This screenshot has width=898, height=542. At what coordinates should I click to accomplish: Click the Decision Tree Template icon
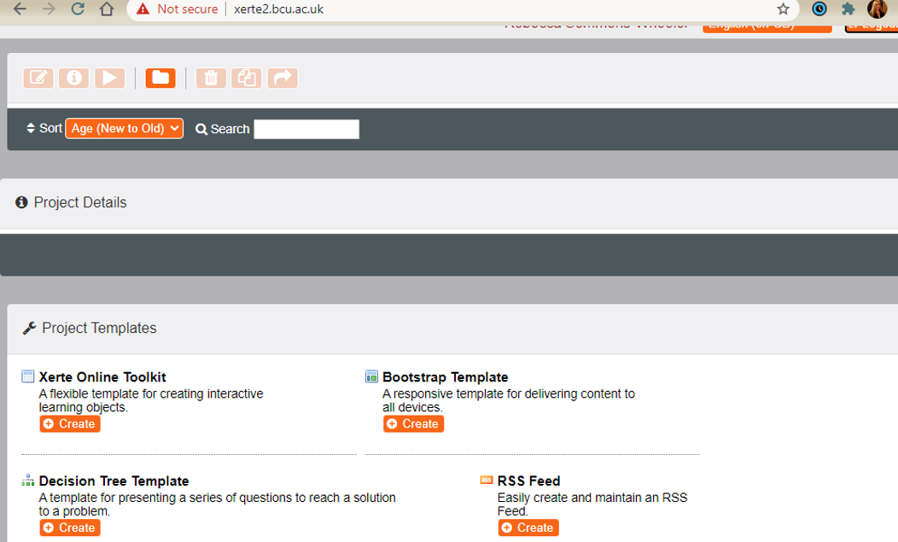(28, 481)
